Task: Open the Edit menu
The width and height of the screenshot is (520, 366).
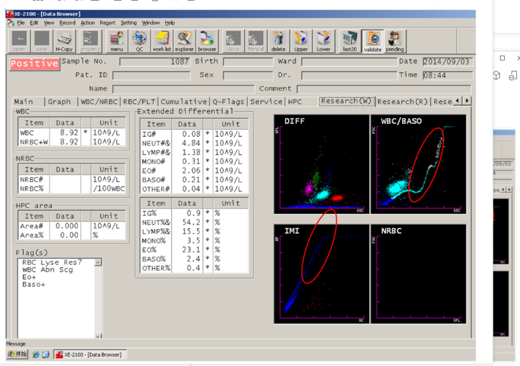Action: click(x=34, y=22)
